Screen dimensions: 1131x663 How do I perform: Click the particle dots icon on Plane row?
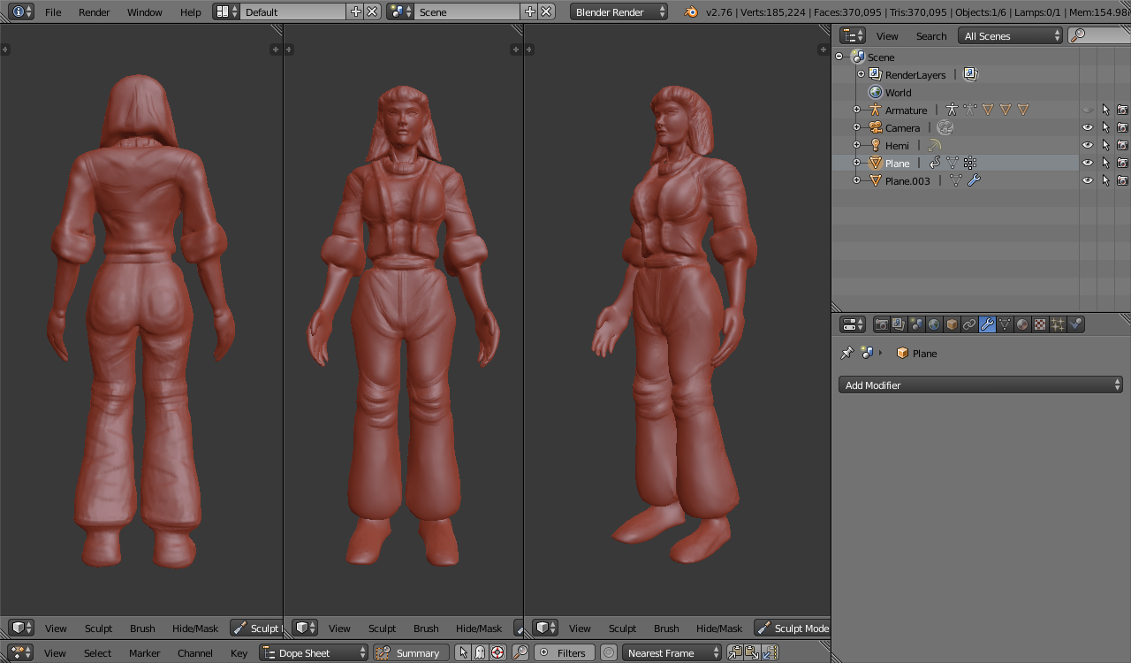click(x=970, y=163)
